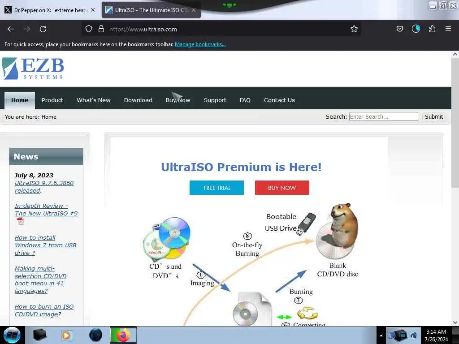Open the Firefox hamburger menu
This screenshot has width=459, height=344.
448,29
